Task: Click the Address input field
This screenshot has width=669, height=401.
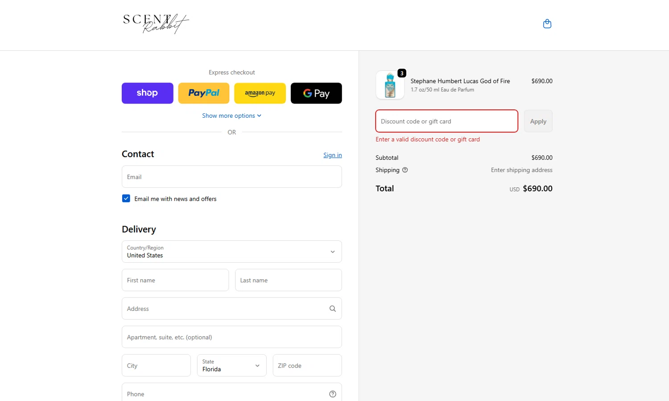Action: point(232,309)
